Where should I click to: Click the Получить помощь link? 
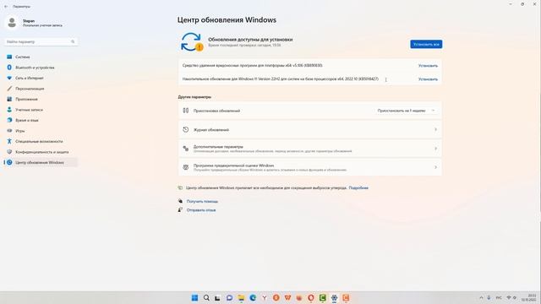click(x=202, y=201)
